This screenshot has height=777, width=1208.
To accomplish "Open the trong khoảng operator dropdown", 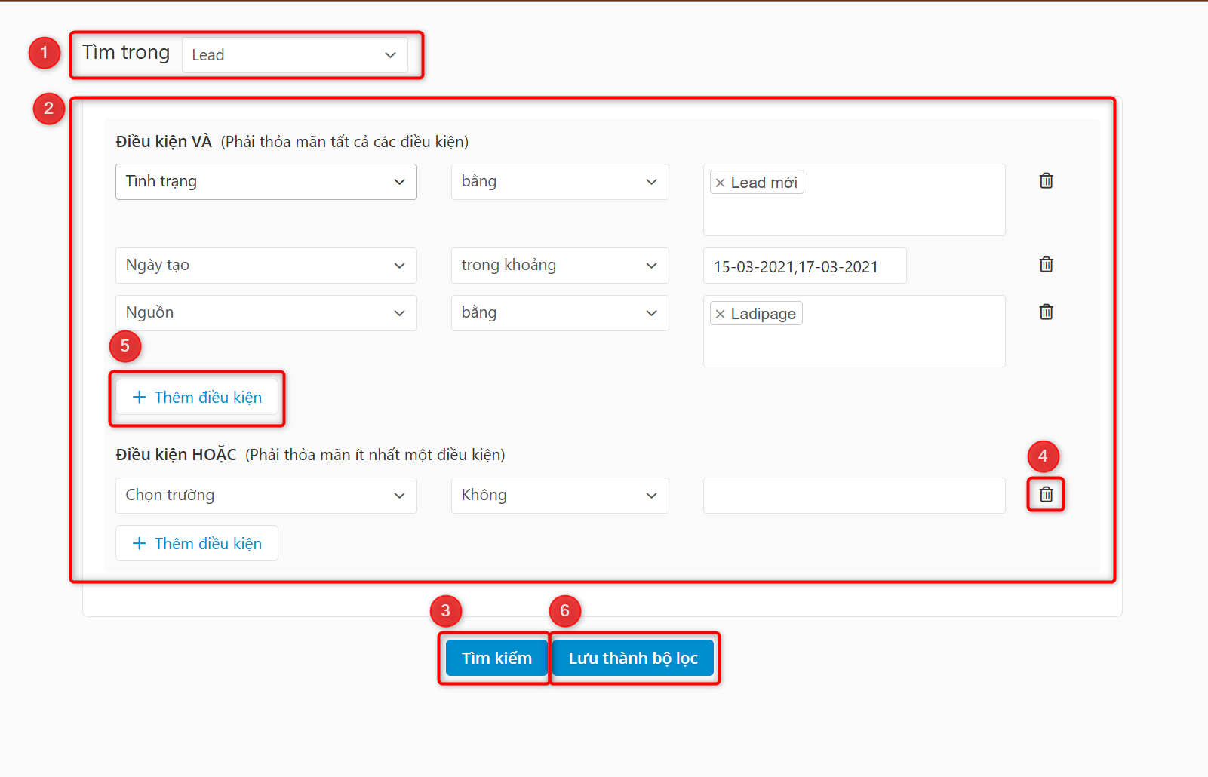I will point(559,266).
